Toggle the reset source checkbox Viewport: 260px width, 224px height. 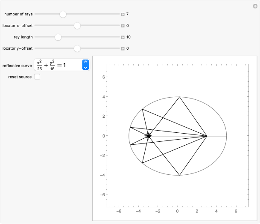coord(37,77)
